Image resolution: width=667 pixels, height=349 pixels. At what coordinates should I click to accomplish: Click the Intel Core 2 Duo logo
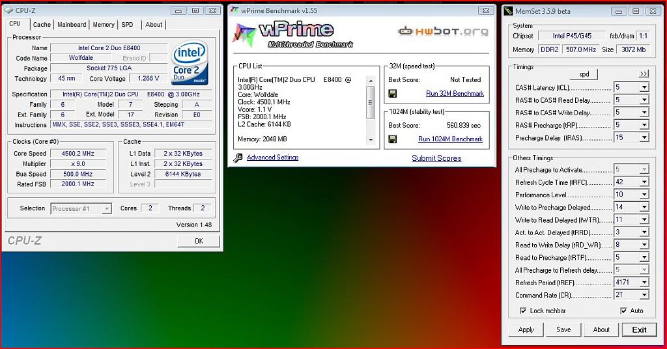point(190,63)
